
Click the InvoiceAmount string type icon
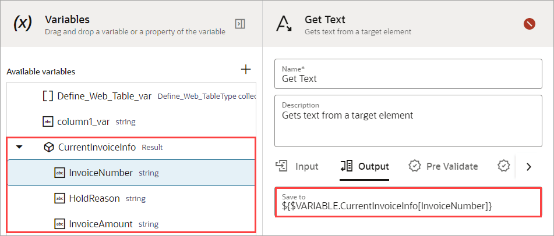pos(59,224)
